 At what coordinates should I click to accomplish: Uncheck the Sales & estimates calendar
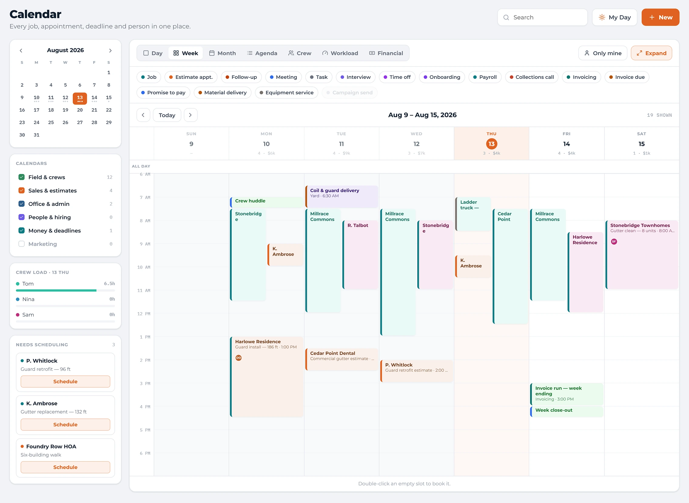[22, 191]
